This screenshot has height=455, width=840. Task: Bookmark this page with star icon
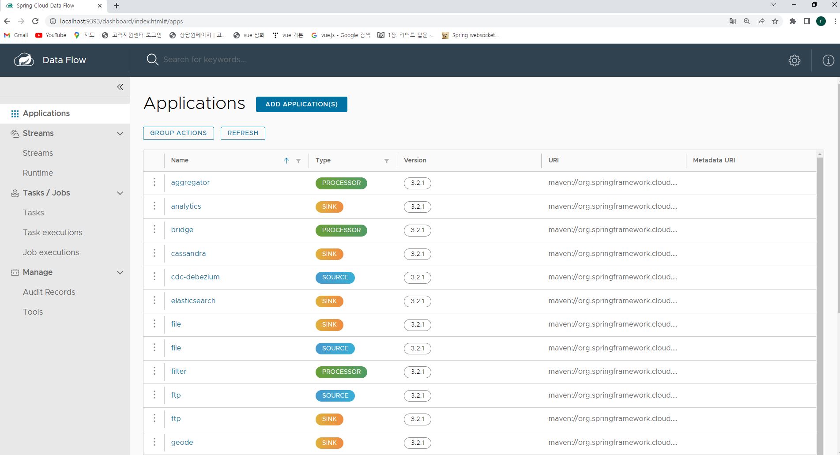(775, 21)
